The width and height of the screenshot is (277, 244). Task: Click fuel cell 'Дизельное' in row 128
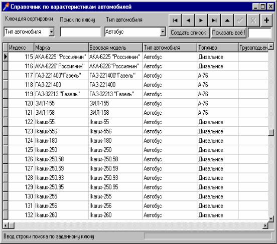217,178
